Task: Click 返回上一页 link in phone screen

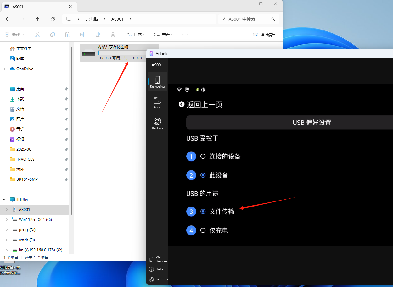Action: pyautogui.click(x=205, y=104)
